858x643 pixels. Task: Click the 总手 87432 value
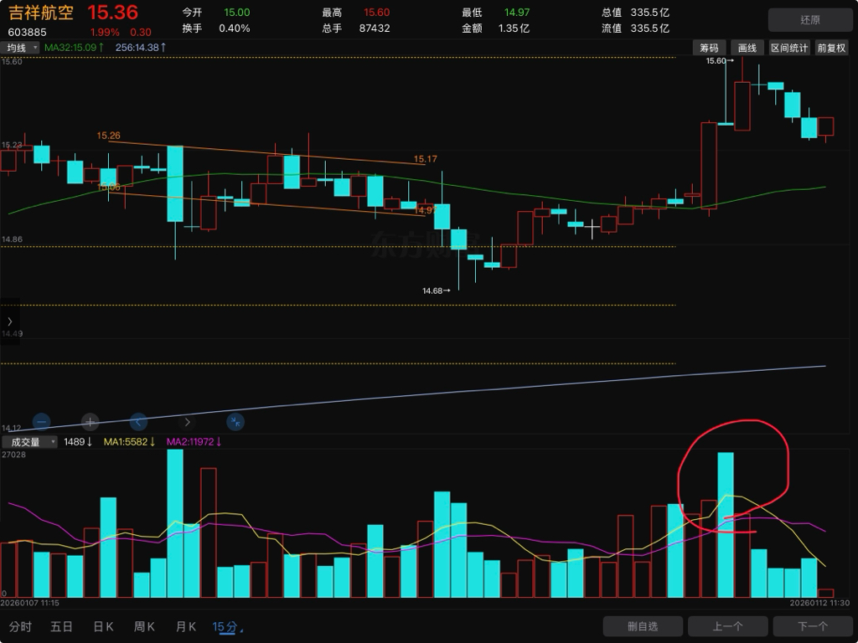pyautogui.click(x=375, y=28)
